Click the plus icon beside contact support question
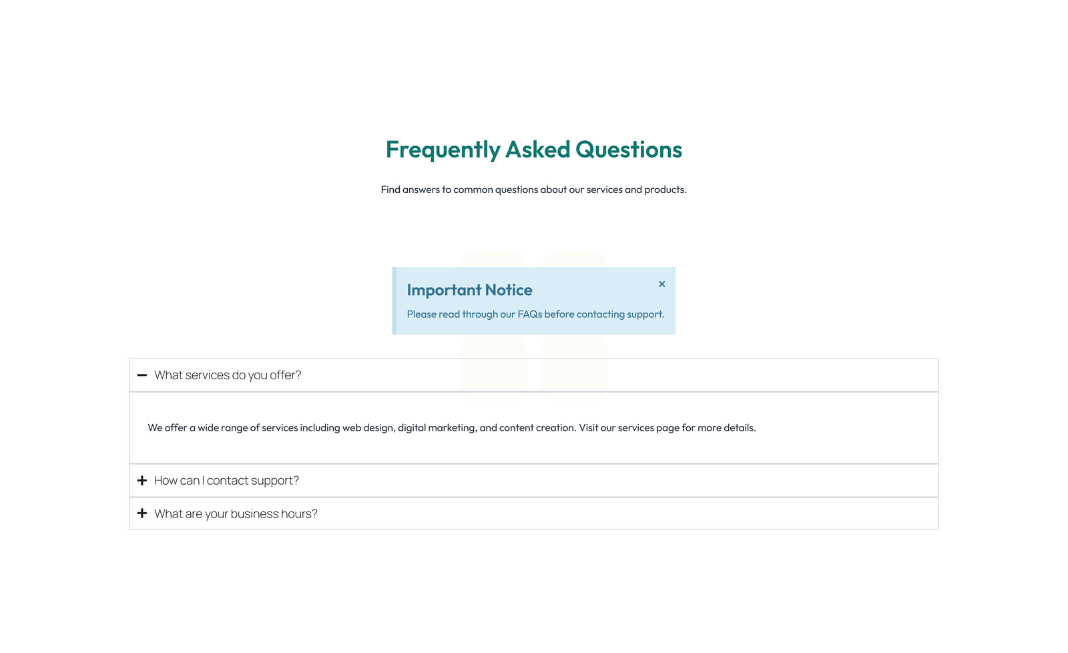 pyautogui.click(x=142, y=480)
